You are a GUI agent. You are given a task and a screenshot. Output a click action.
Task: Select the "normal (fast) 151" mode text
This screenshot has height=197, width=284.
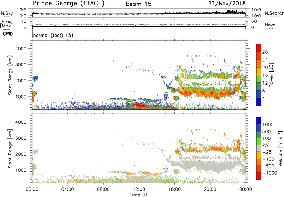pyautogui.click(x=54, y=35)
